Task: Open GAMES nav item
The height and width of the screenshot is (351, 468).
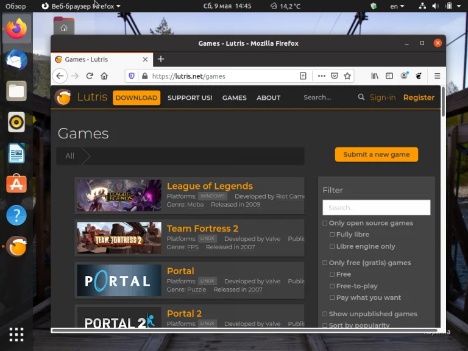Action: tap(234, 98)
